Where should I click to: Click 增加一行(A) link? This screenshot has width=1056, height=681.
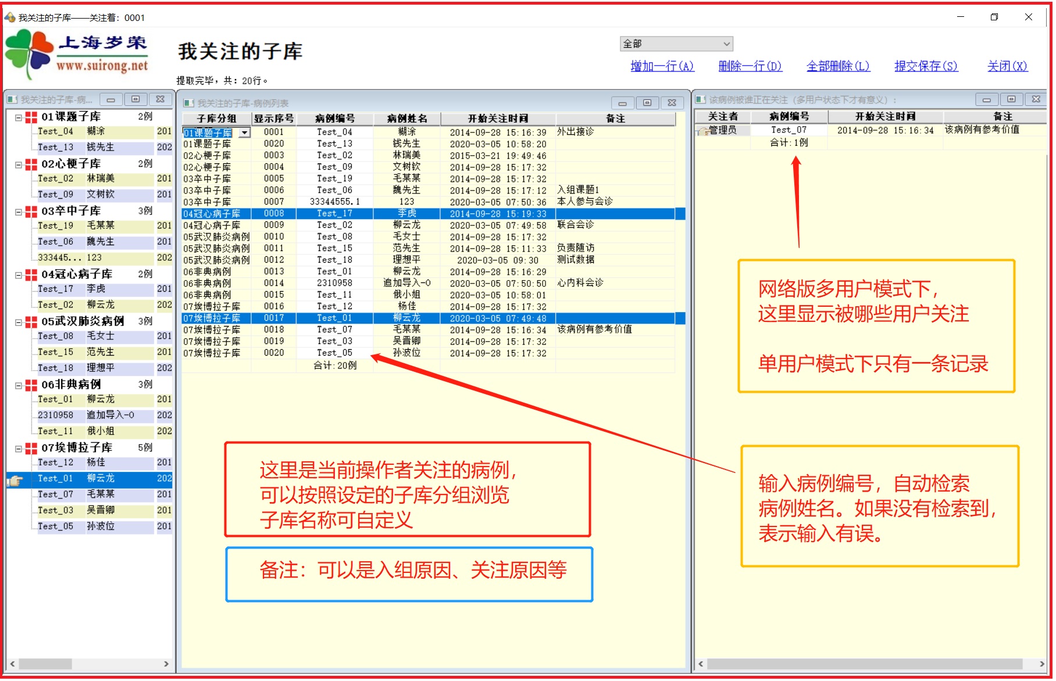662,66
